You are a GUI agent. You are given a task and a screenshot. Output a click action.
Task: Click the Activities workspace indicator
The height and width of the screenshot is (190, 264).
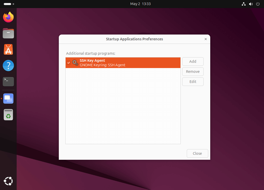9,4
